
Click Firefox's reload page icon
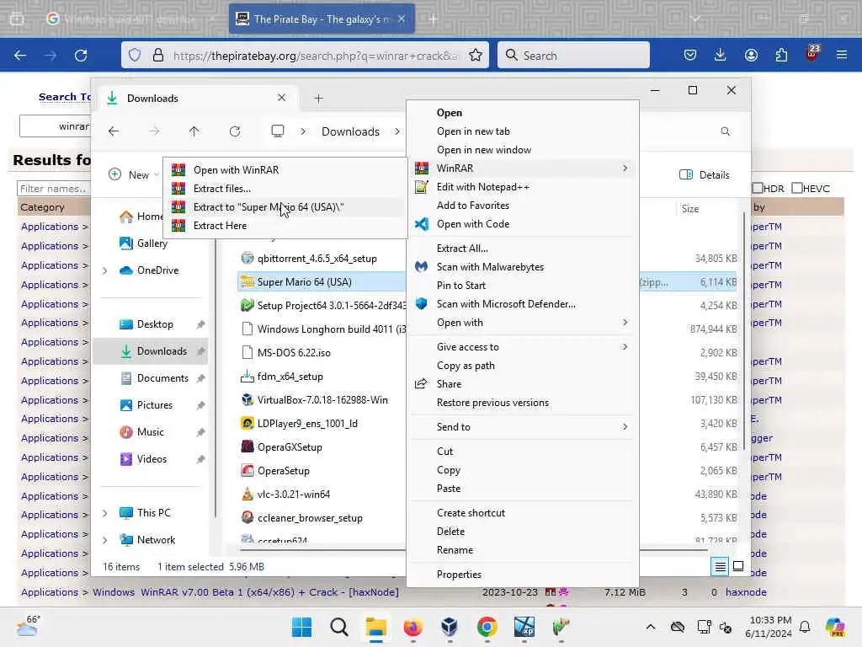pos(81,55)
